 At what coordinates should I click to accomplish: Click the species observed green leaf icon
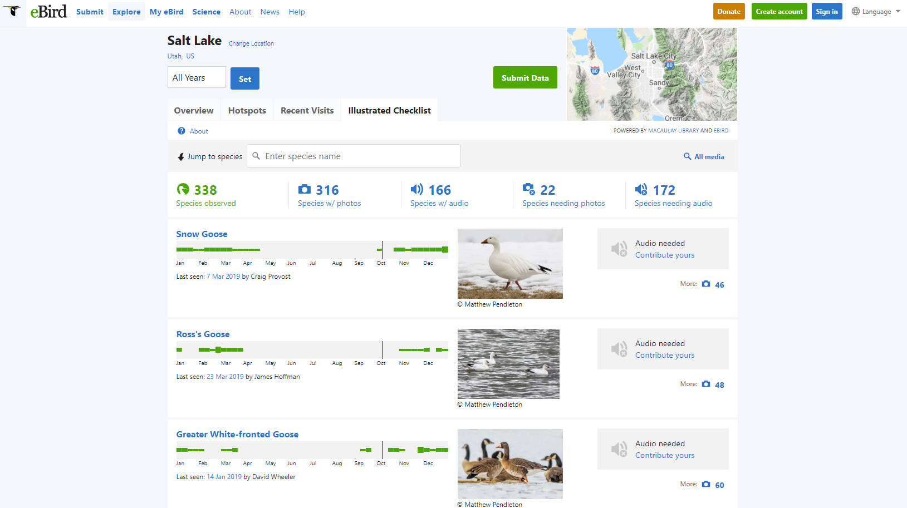point(183,190)
